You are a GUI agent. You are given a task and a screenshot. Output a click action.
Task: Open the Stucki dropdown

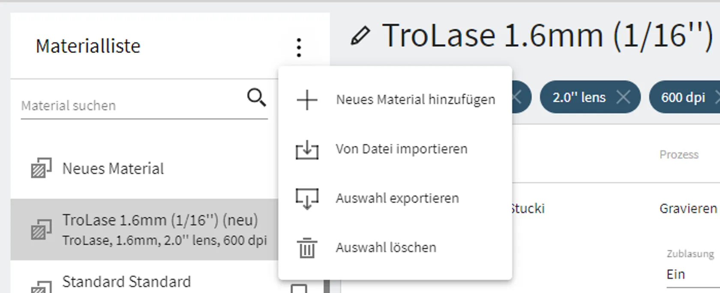tap(528, 209)
